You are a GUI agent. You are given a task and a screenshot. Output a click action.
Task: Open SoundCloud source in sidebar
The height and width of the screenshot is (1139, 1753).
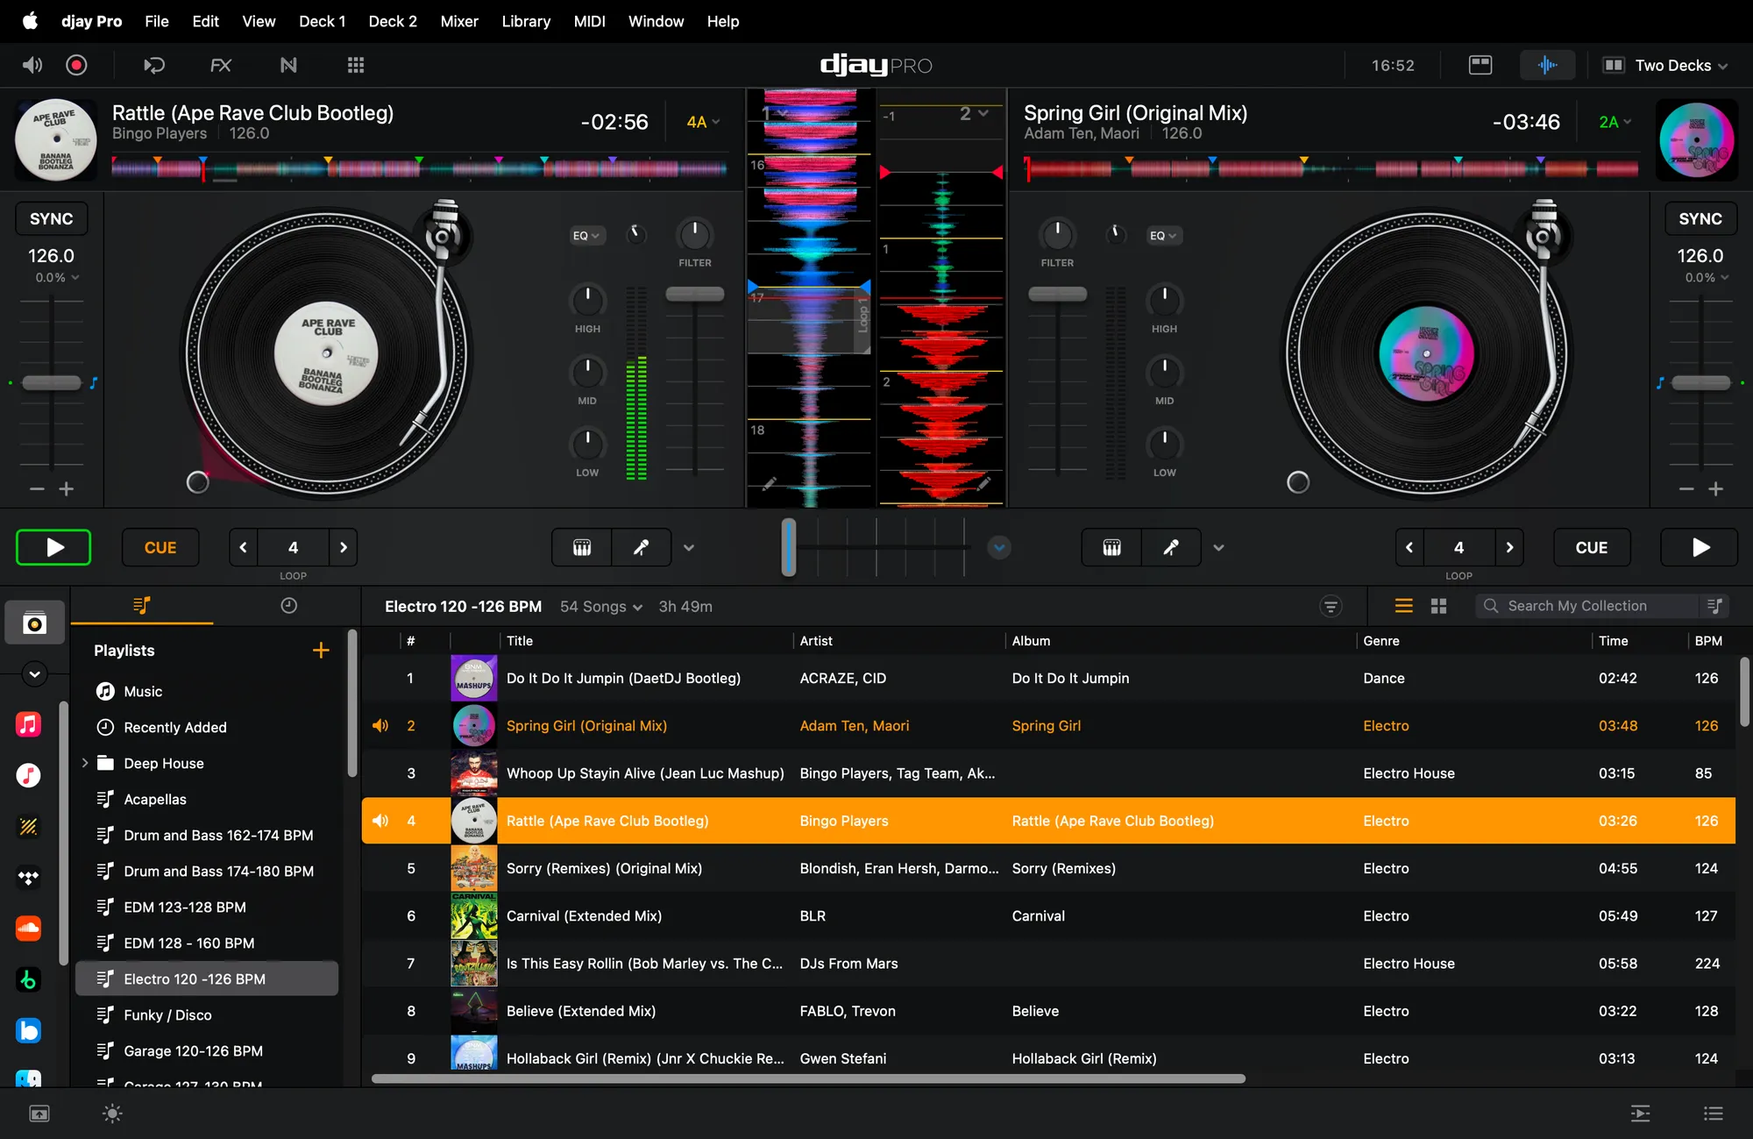pos(28,929)
